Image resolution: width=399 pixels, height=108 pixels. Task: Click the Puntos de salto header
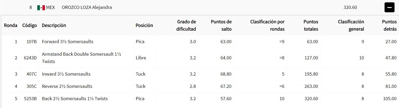(221, 25)
